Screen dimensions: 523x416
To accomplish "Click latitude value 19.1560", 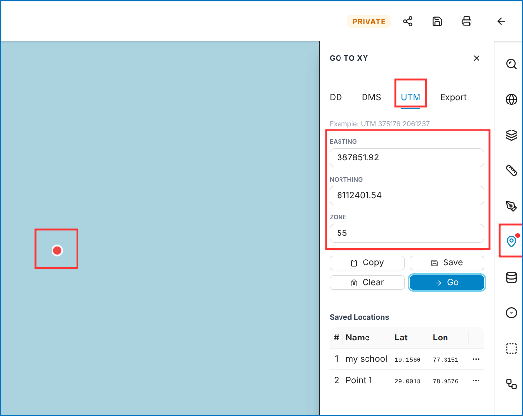I will point(407,360).
